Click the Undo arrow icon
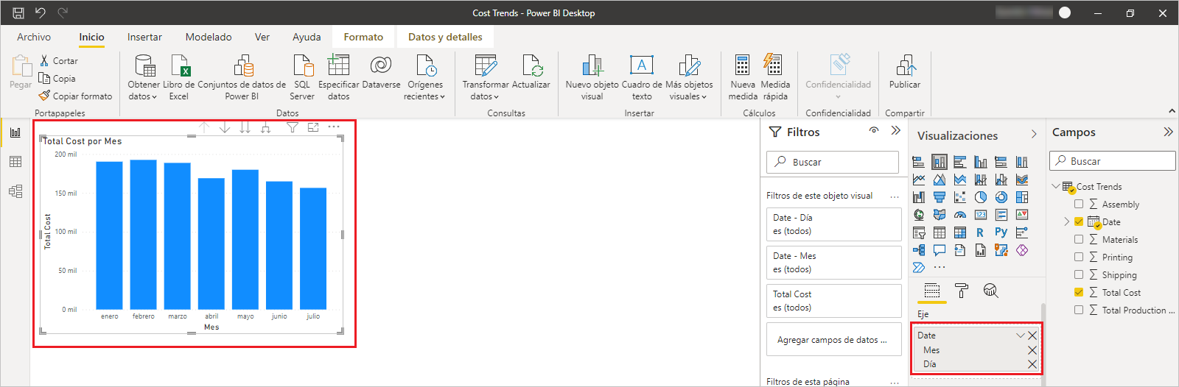 [41, 13]
